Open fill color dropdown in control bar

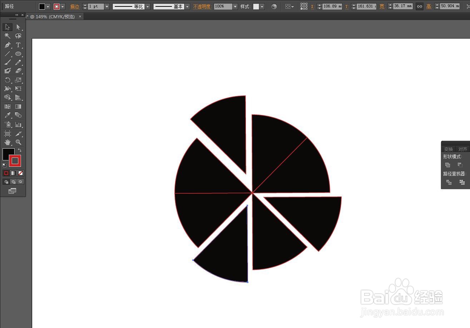pos(48,6)
